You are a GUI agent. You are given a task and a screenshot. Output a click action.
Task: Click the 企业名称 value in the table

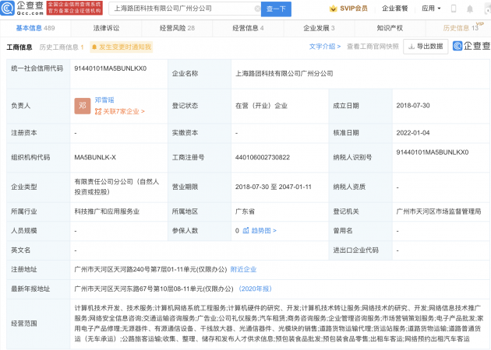tap(284, 74)
